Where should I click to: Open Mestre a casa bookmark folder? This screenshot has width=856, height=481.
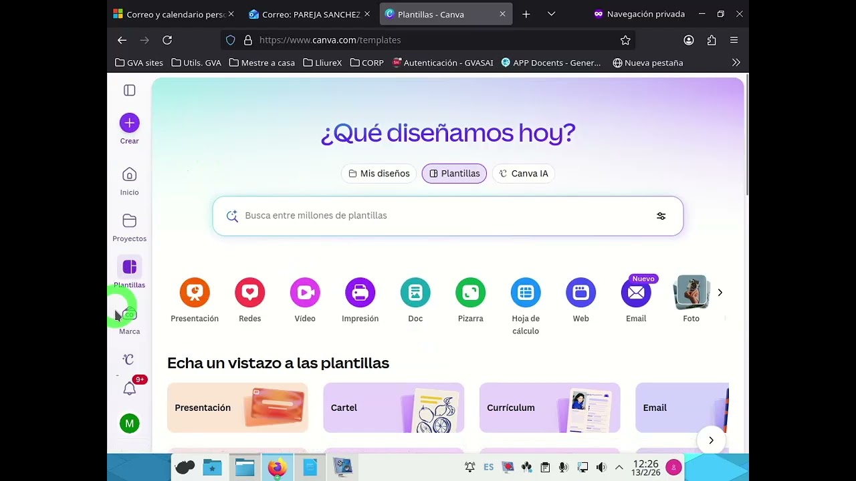[262, 63]
